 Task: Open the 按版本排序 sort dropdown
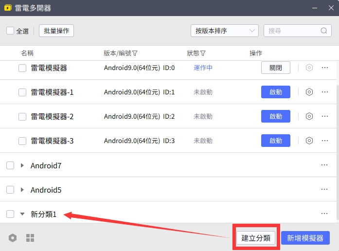pyautogui.click(x=224, y=31)
